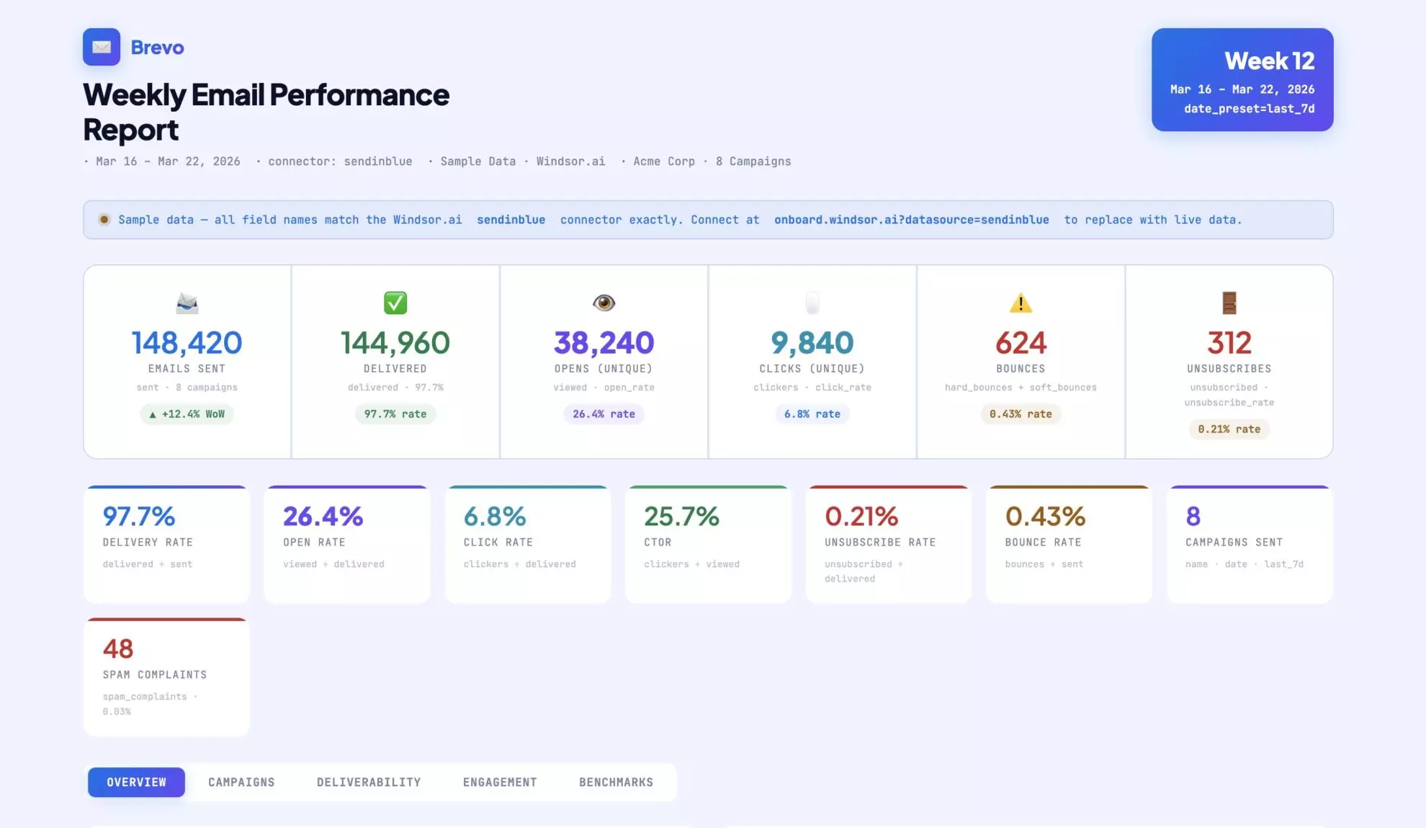
Task: Click the 26.4% rate pill under opens
Action: (604, 414)
